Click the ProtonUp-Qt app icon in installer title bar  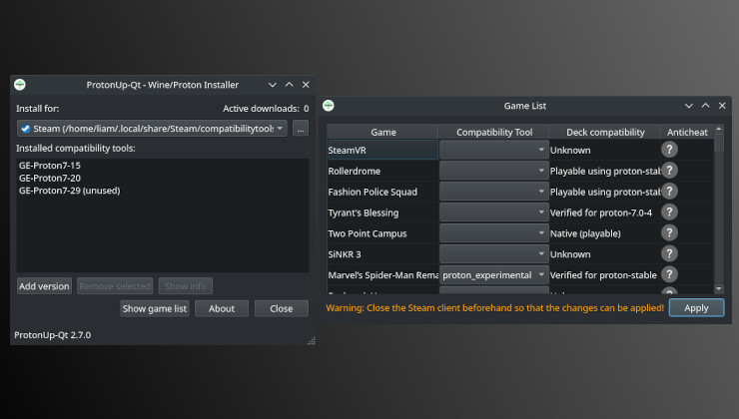point(20,85)
